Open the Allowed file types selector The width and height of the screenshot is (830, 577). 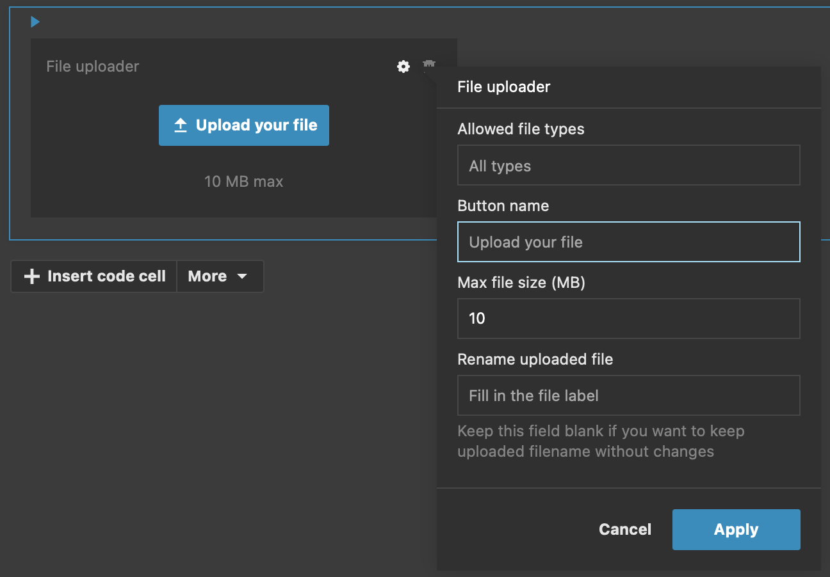click(628, 165)
